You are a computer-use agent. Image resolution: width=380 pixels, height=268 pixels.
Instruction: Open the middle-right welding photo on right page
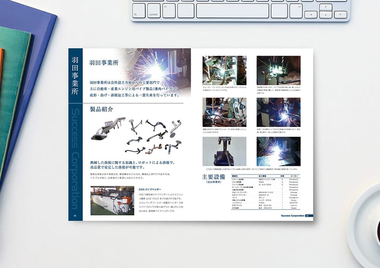point(279,112)
